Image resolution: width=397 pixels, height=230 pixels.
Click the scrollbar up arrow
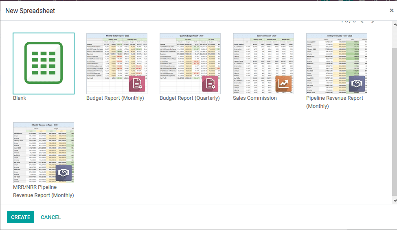coord(394,25)
